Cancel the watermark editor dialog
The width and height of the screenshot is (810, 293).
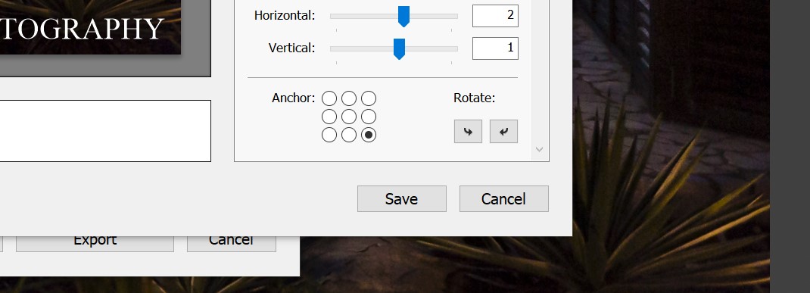point(504,199)
